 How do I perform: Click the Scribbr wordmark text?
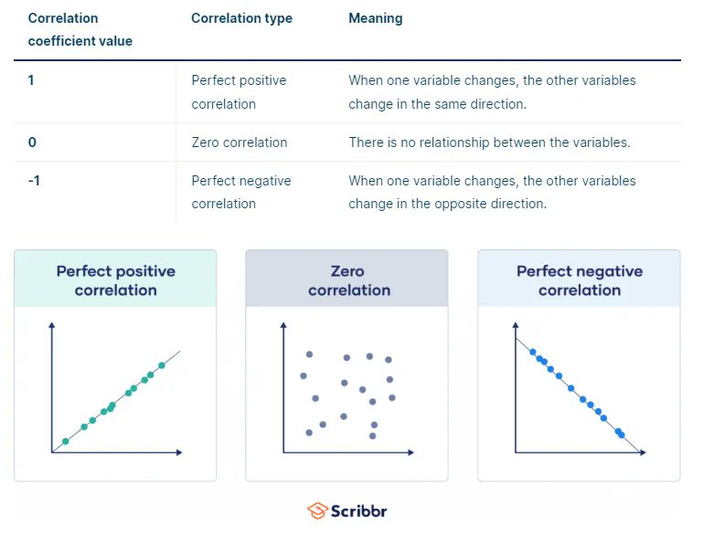(x=360, y=511)
